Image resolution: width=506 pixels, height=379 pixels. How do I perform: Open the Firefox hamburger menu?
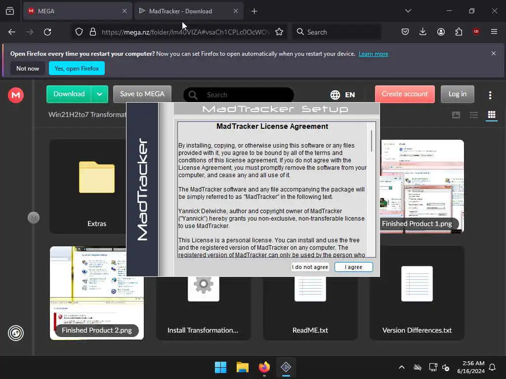coord(494,32)
